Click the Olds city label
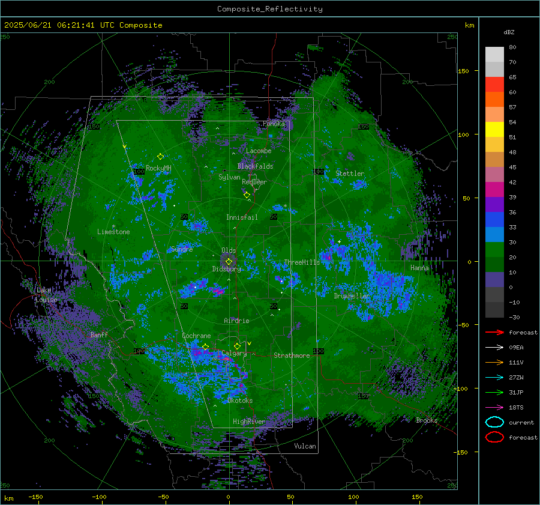This screenshot has width=540, height=505. coord(229,250)
